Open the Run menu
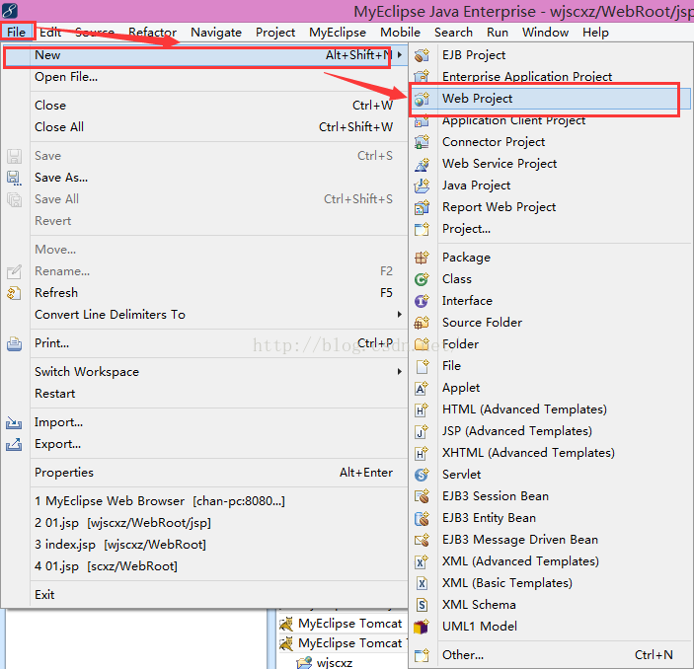The height and width of the screenshot is (669, 694). click(x=498, y=33)
